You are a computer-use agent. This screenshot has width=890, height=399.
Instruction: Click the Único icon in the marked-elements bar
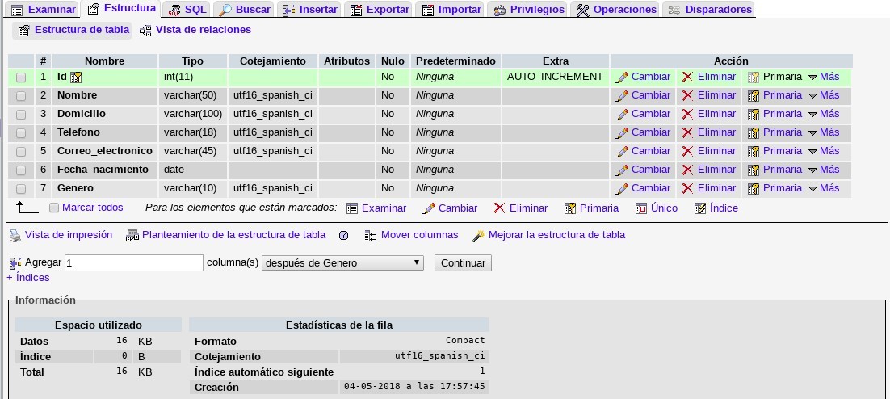click(x=641, y=208)
